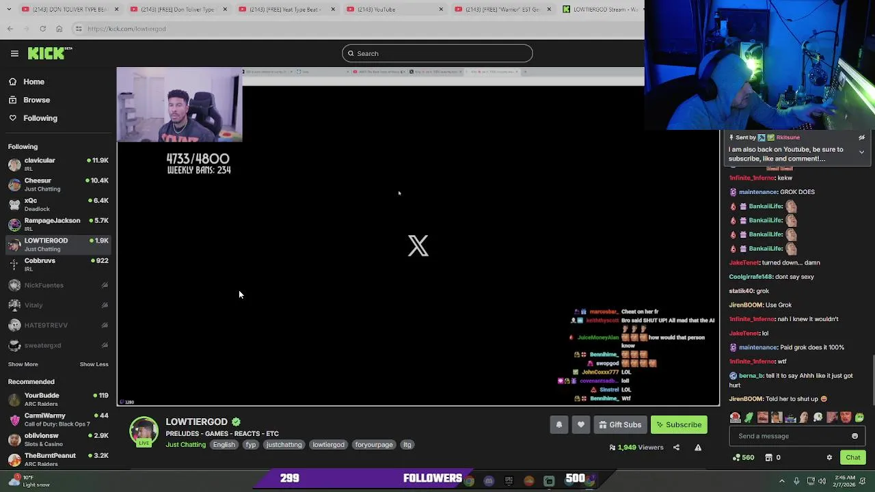Click chat username JirenBOOM saying Use Grok

[x=746, y=305]
